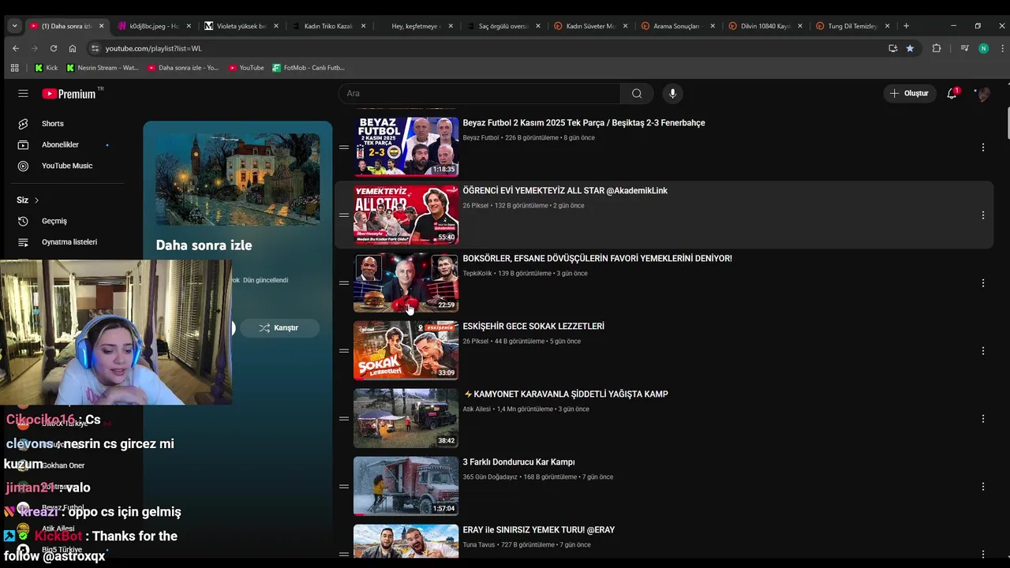
Task: Open the notifications bell
Action: point(952,93)
